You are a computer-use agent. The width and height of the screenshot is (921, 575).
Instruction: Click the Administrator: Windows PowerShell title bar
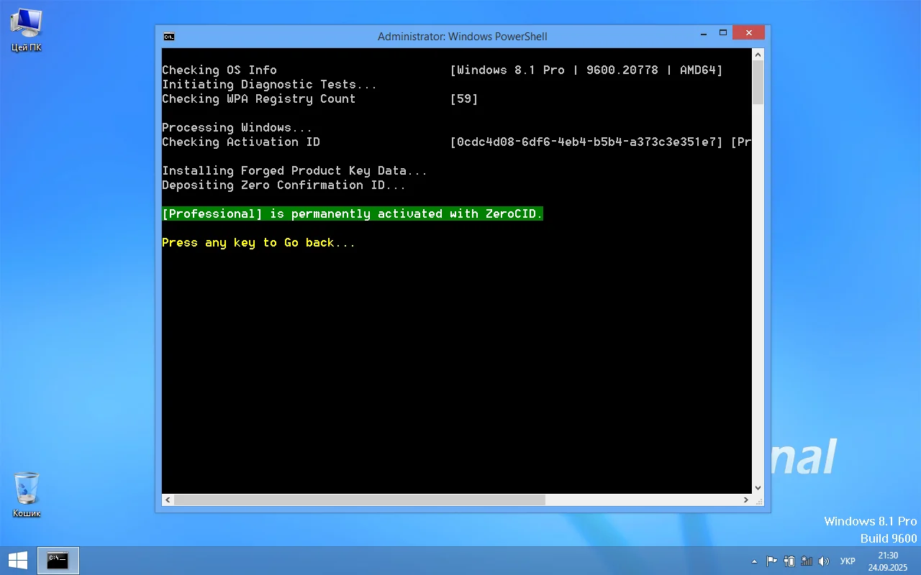point(462,37)
